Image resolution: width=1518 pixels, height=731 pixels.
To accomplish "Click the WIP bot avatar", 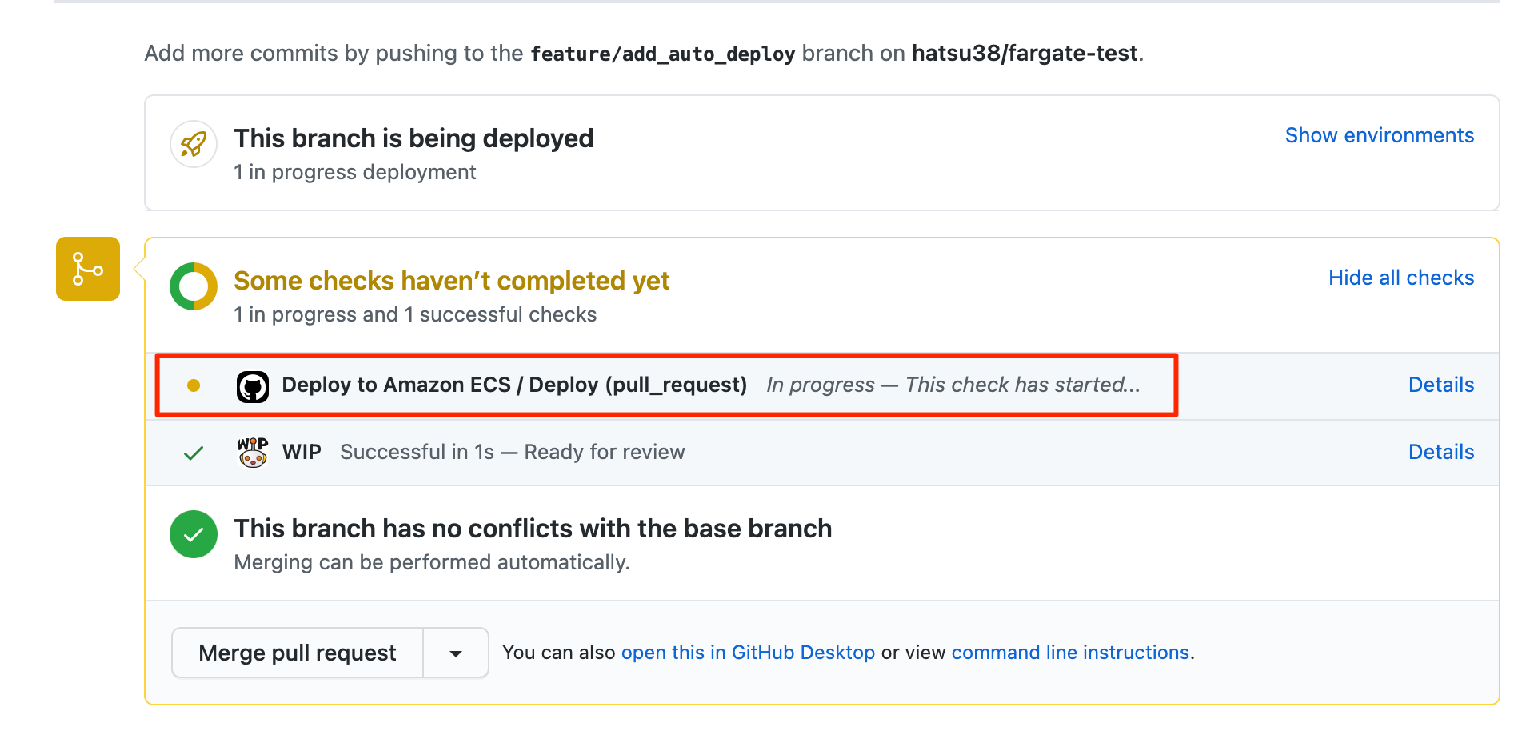I will [x=252, y=452].
